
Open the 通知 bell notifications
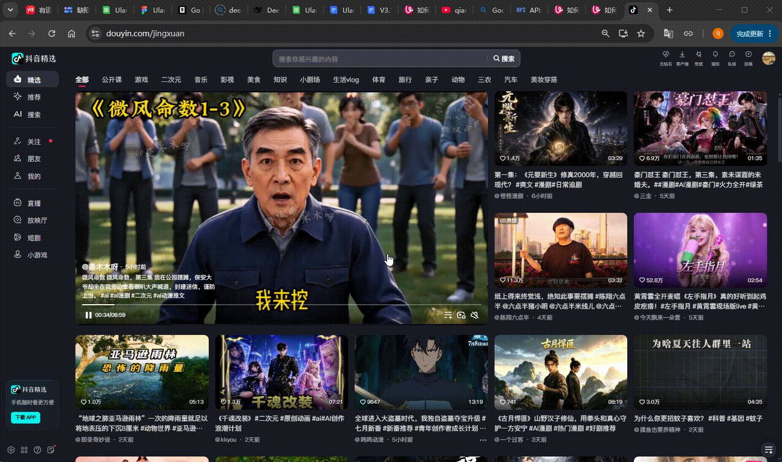(715, 58)
